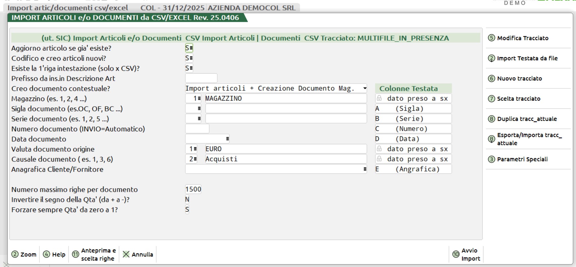Toggle 'Invertire il segno della Qta' N value
The width and height of the screenshot is (576, 267).
pyautogui.click(x=187, y=200)
